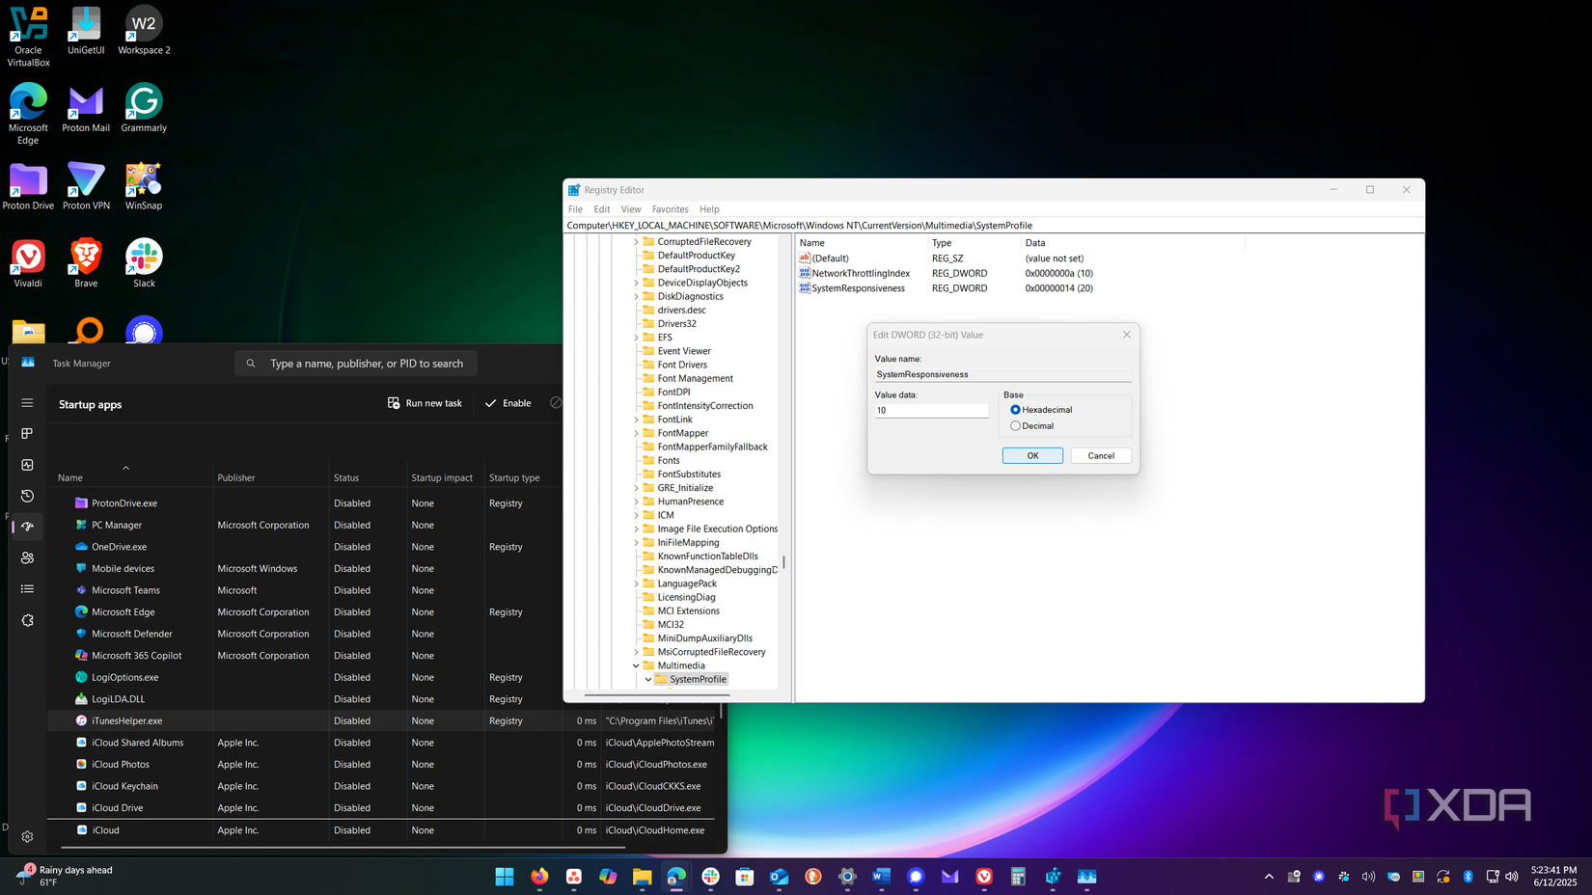1592x895 pixels.
Task: Collapse the SystemProfile registry key
Action: tap(649, 679)
